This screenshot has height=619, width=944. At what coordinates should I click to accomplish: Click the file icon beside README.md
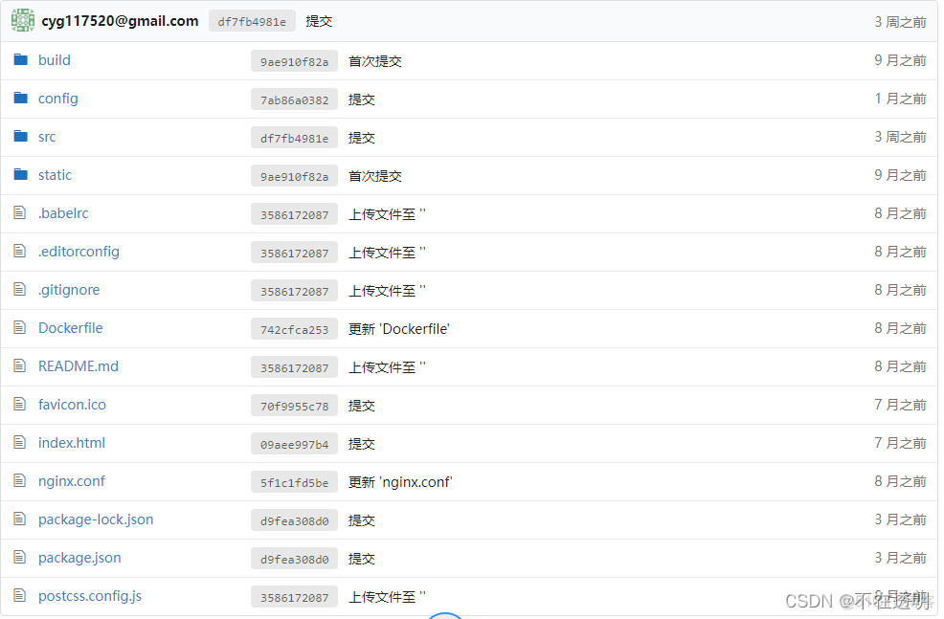[x=20, y=365]
